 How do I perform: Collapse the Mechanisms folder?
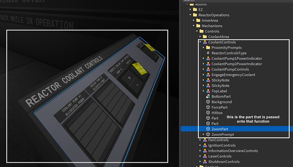pyautogui.click(x=194, y=26)
